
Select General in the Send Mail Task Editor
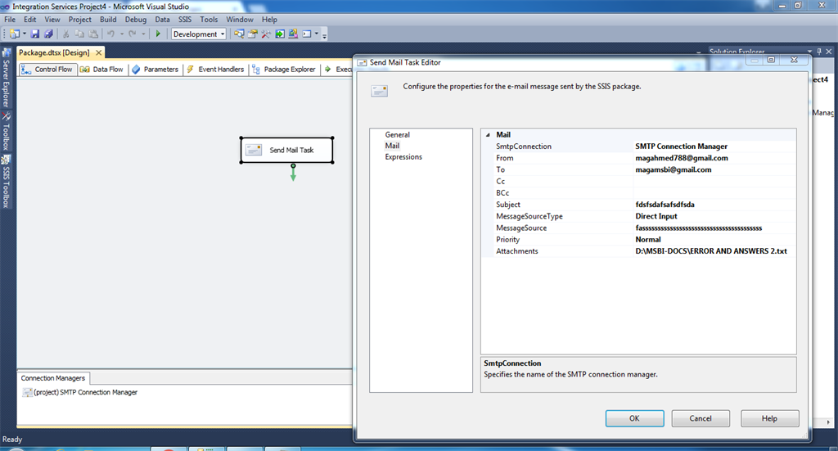(x=397, y=135)
